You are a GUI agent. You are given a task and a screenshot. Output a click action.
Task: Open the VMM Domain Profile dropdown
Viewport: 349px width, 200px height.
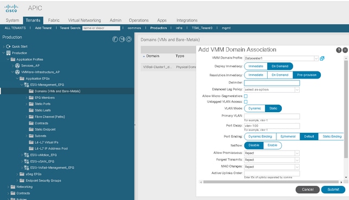pos(316,59)
